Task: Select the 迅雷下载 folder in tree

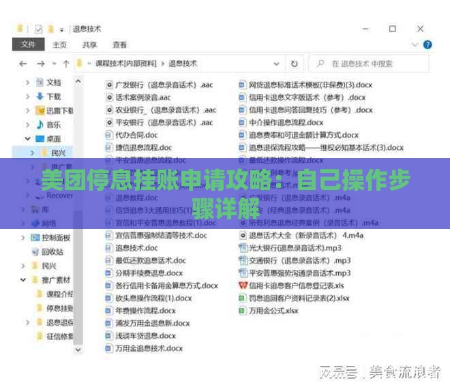Action: (55, 110)
